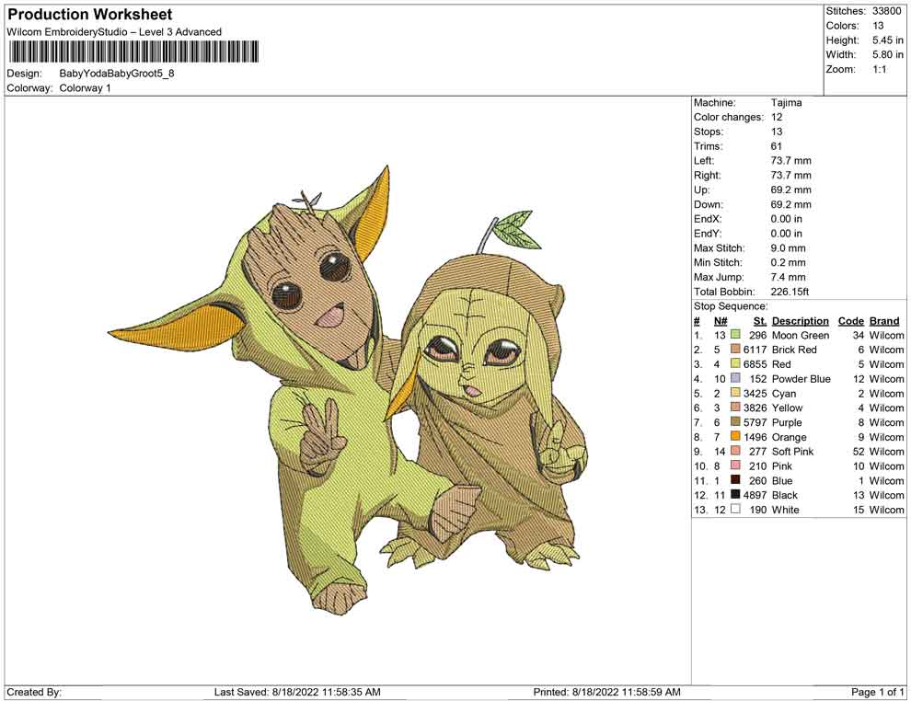Click code 34 in the Moon Green row
Image resolution: width=911 pixels, height=701 pixels.
(859, 335)
